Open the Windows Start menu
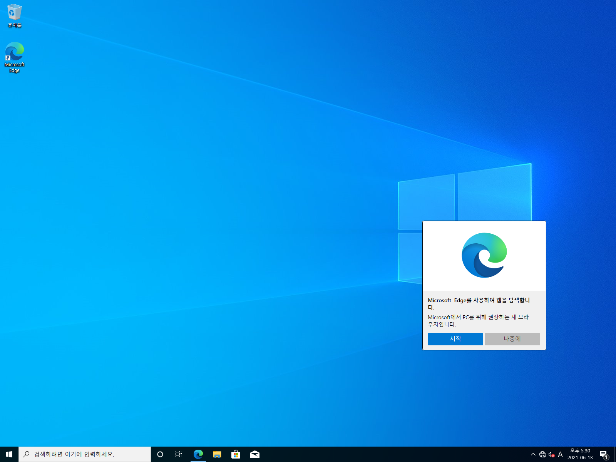The image size is (616, 462). 9,454
